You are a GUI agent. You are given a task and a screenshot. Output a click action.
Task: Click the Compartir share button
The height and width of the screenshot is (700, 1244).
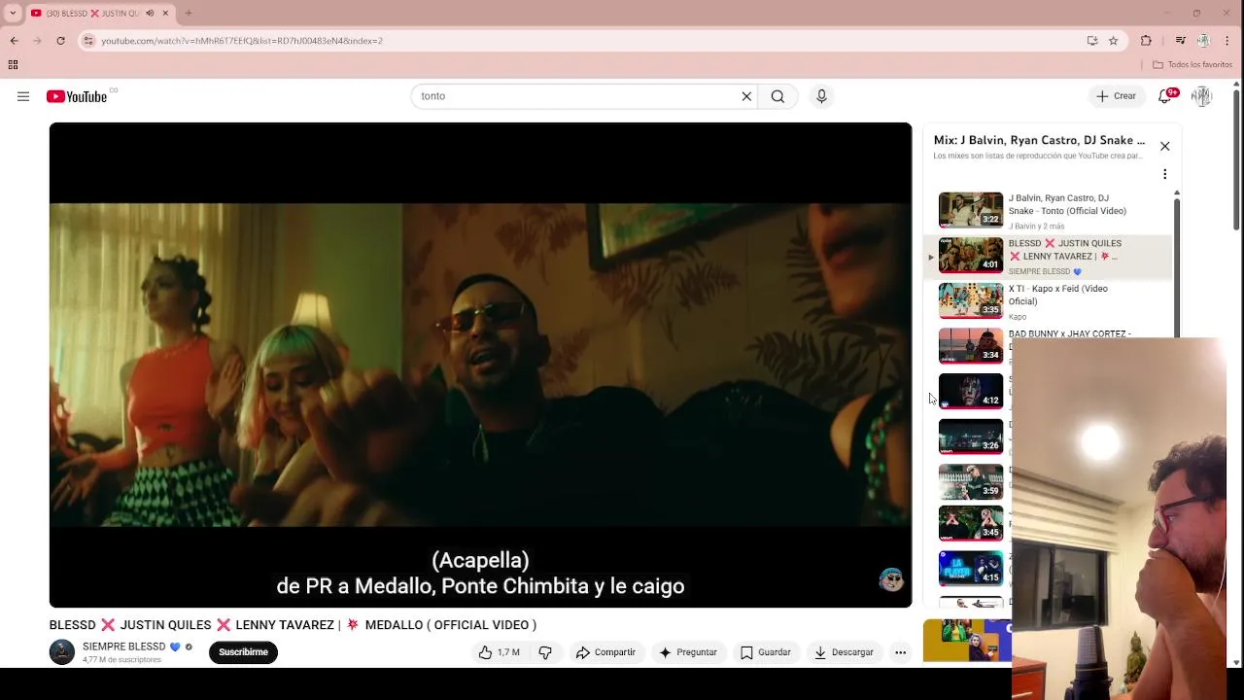(605, 652)
